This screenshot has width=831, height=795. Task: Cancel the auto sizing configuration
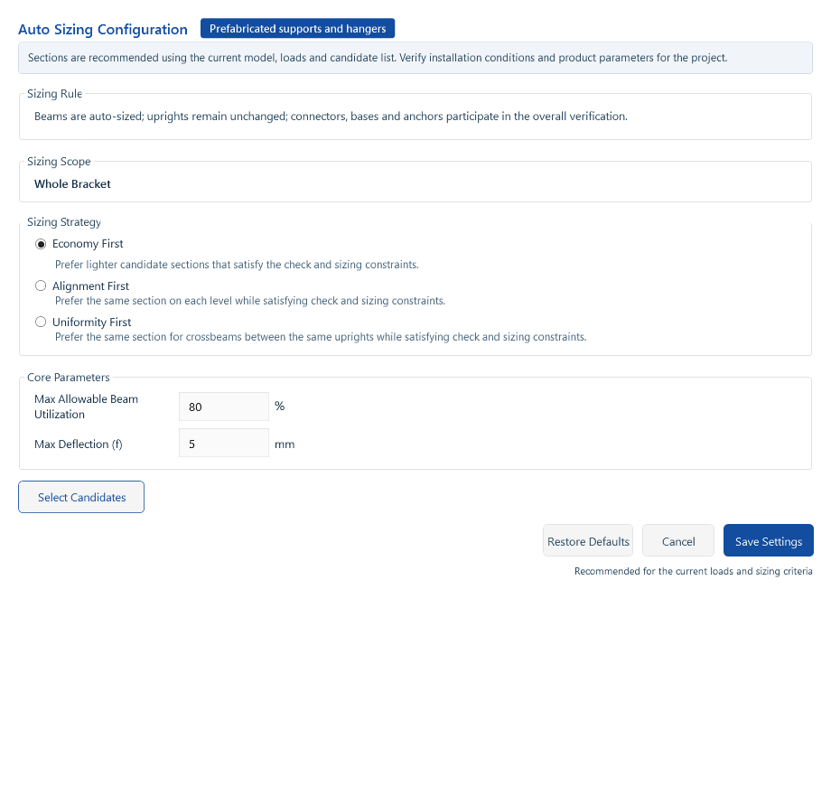678,541
